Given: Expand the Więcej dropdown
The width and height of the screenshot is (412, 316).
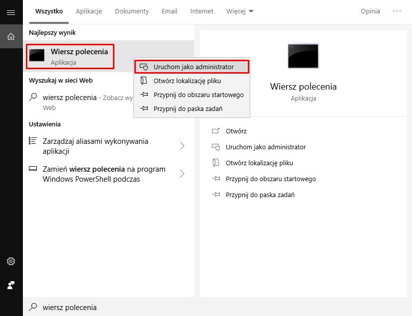Looking at the screenshot, I should click(x=240, y=11).
